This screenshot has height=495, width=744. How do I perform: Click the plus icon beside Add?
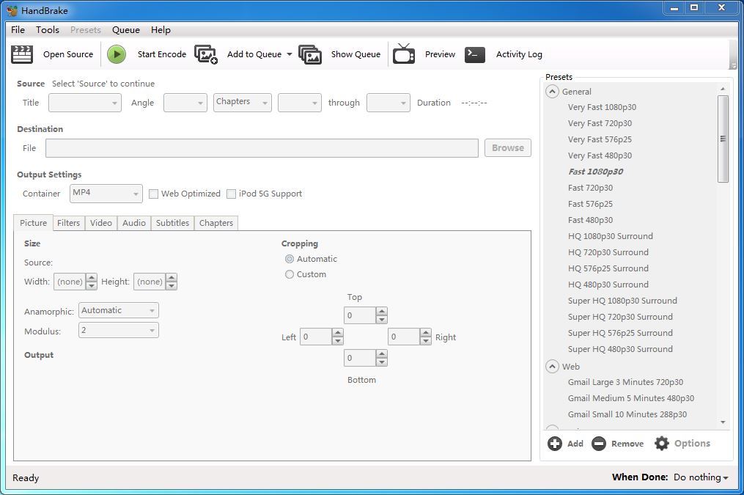tap(555, 443)
